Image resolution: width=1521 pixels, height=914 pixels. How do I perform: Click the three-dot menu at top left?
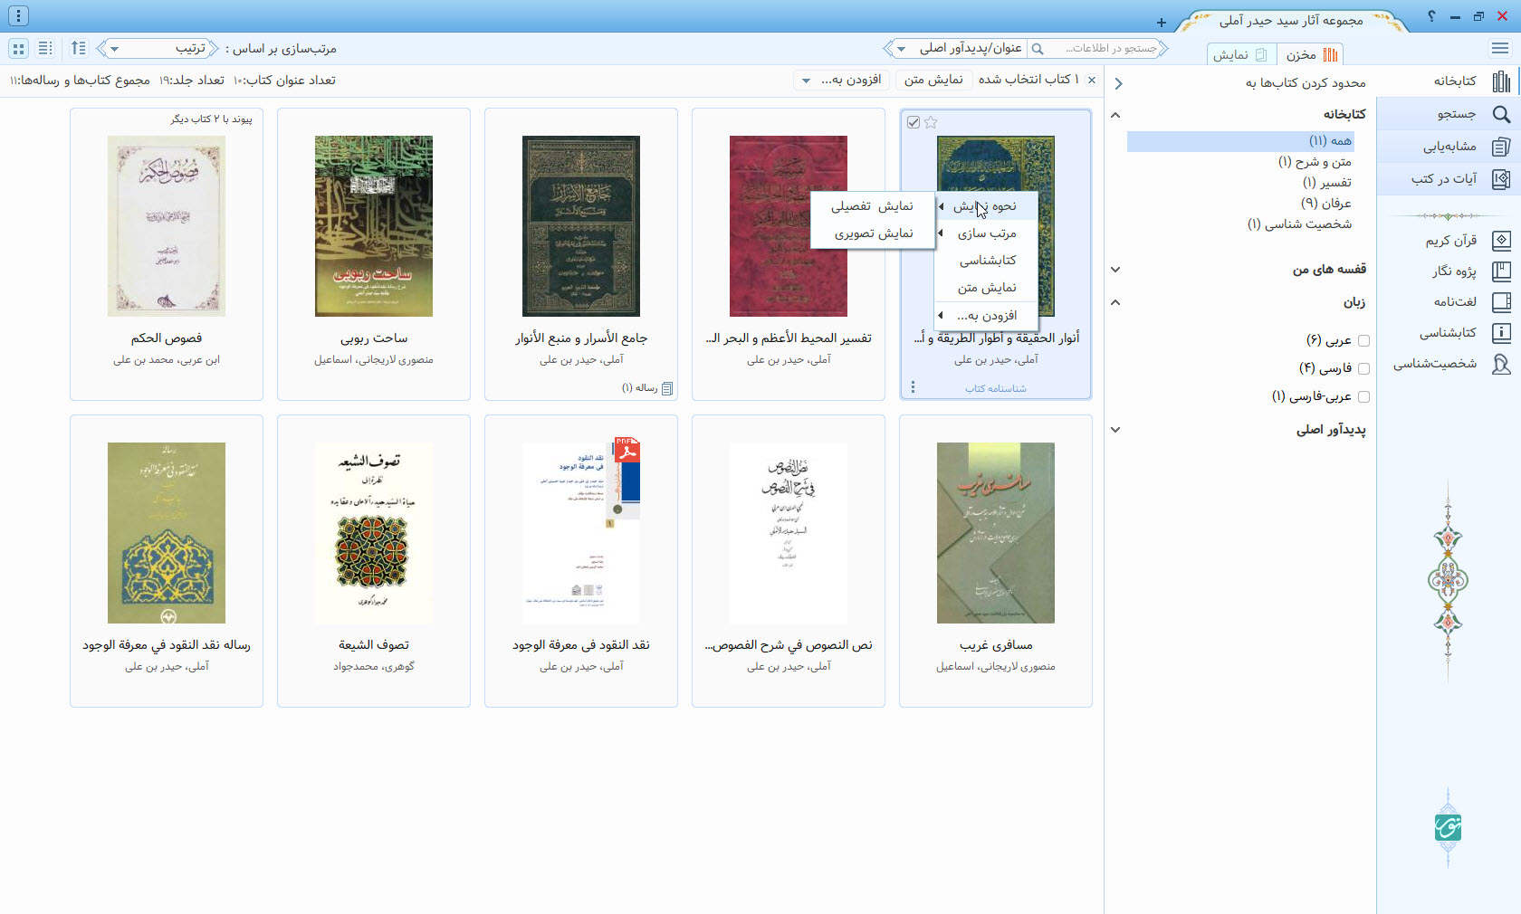[x=18, y=15]
